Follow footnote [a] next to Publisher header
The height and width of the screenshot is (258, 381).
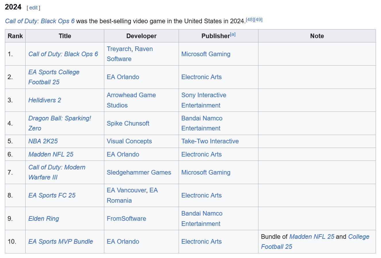[233, 34]
